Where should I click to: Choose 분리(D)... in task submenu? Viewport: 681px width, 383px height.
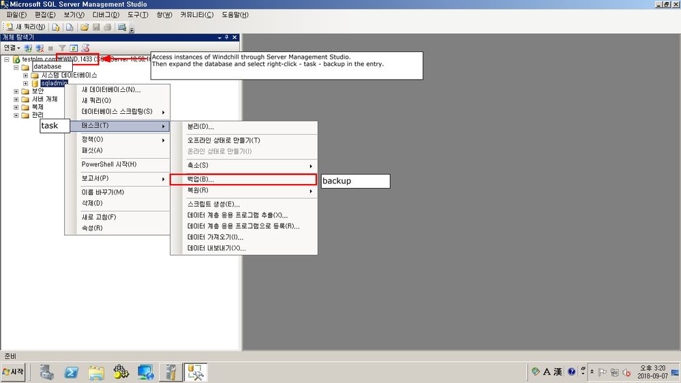[x=243, y=127]
